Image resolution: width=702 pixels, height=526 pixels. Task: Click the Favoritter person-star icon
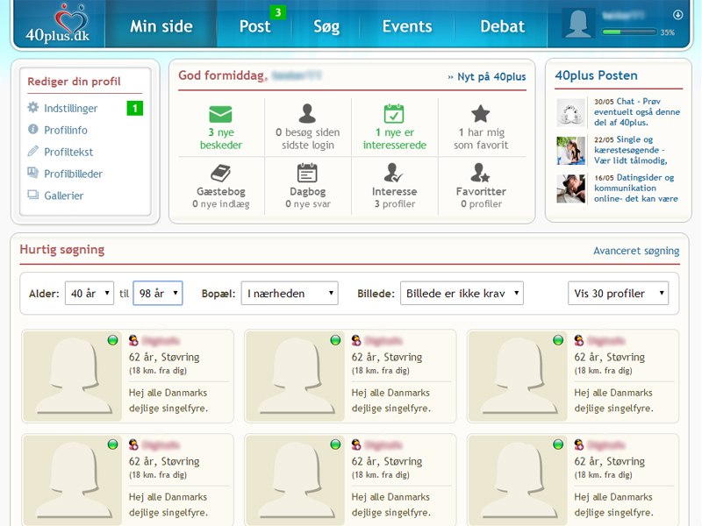click(480, 173)
